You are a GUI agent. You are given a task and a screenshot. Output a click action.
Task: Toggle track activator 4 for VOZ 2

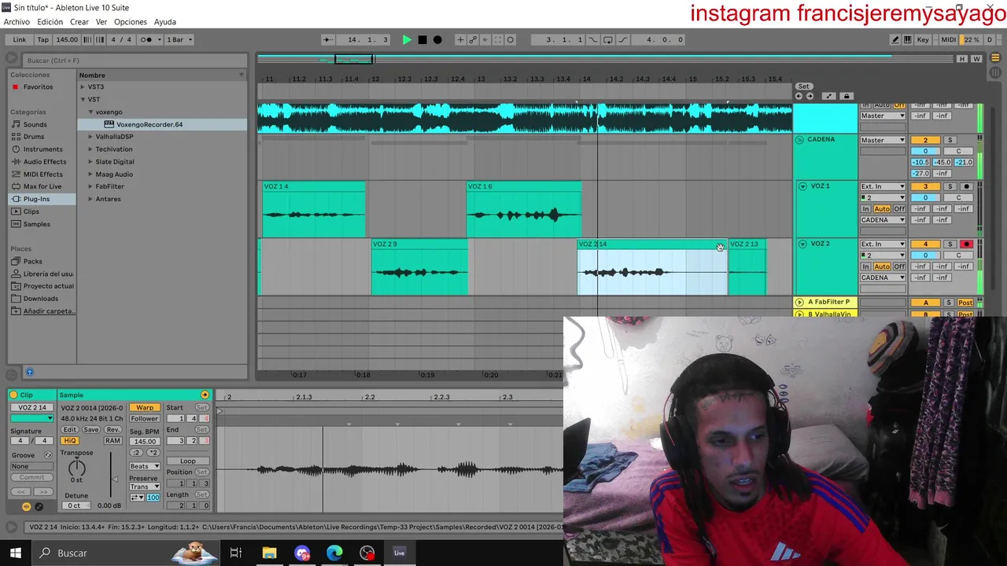click(x=925, y=244)
